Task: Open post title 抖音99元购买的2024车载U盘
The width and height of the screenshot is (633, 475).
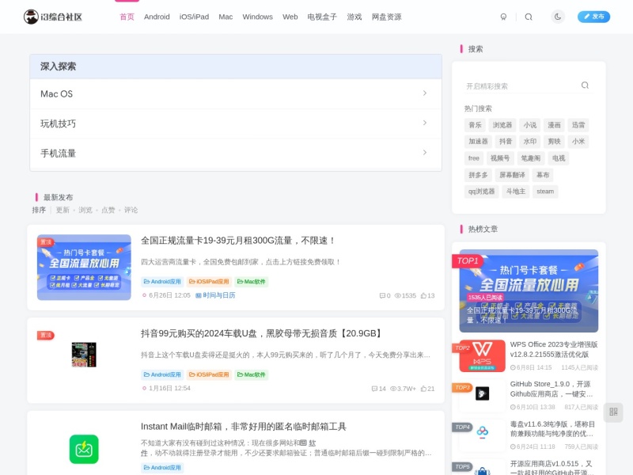Action: click(261, 333)
